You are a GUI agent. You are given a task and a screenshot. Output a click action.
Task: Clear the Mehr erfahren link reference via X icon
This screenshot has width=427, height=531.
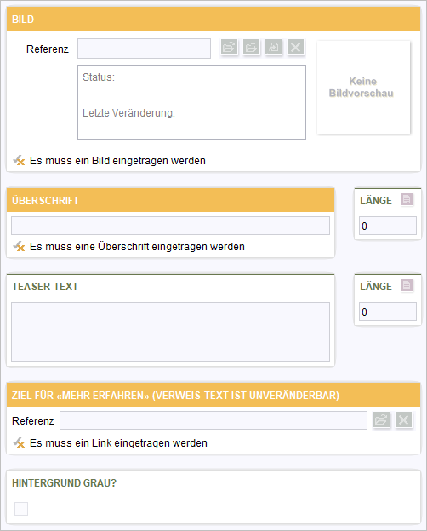coord(404,420)
